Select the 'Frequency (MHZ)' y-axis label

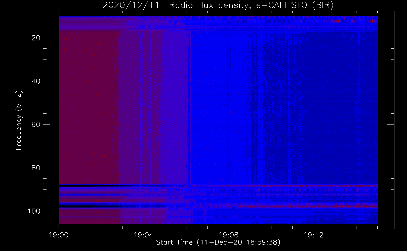[19, 120]
